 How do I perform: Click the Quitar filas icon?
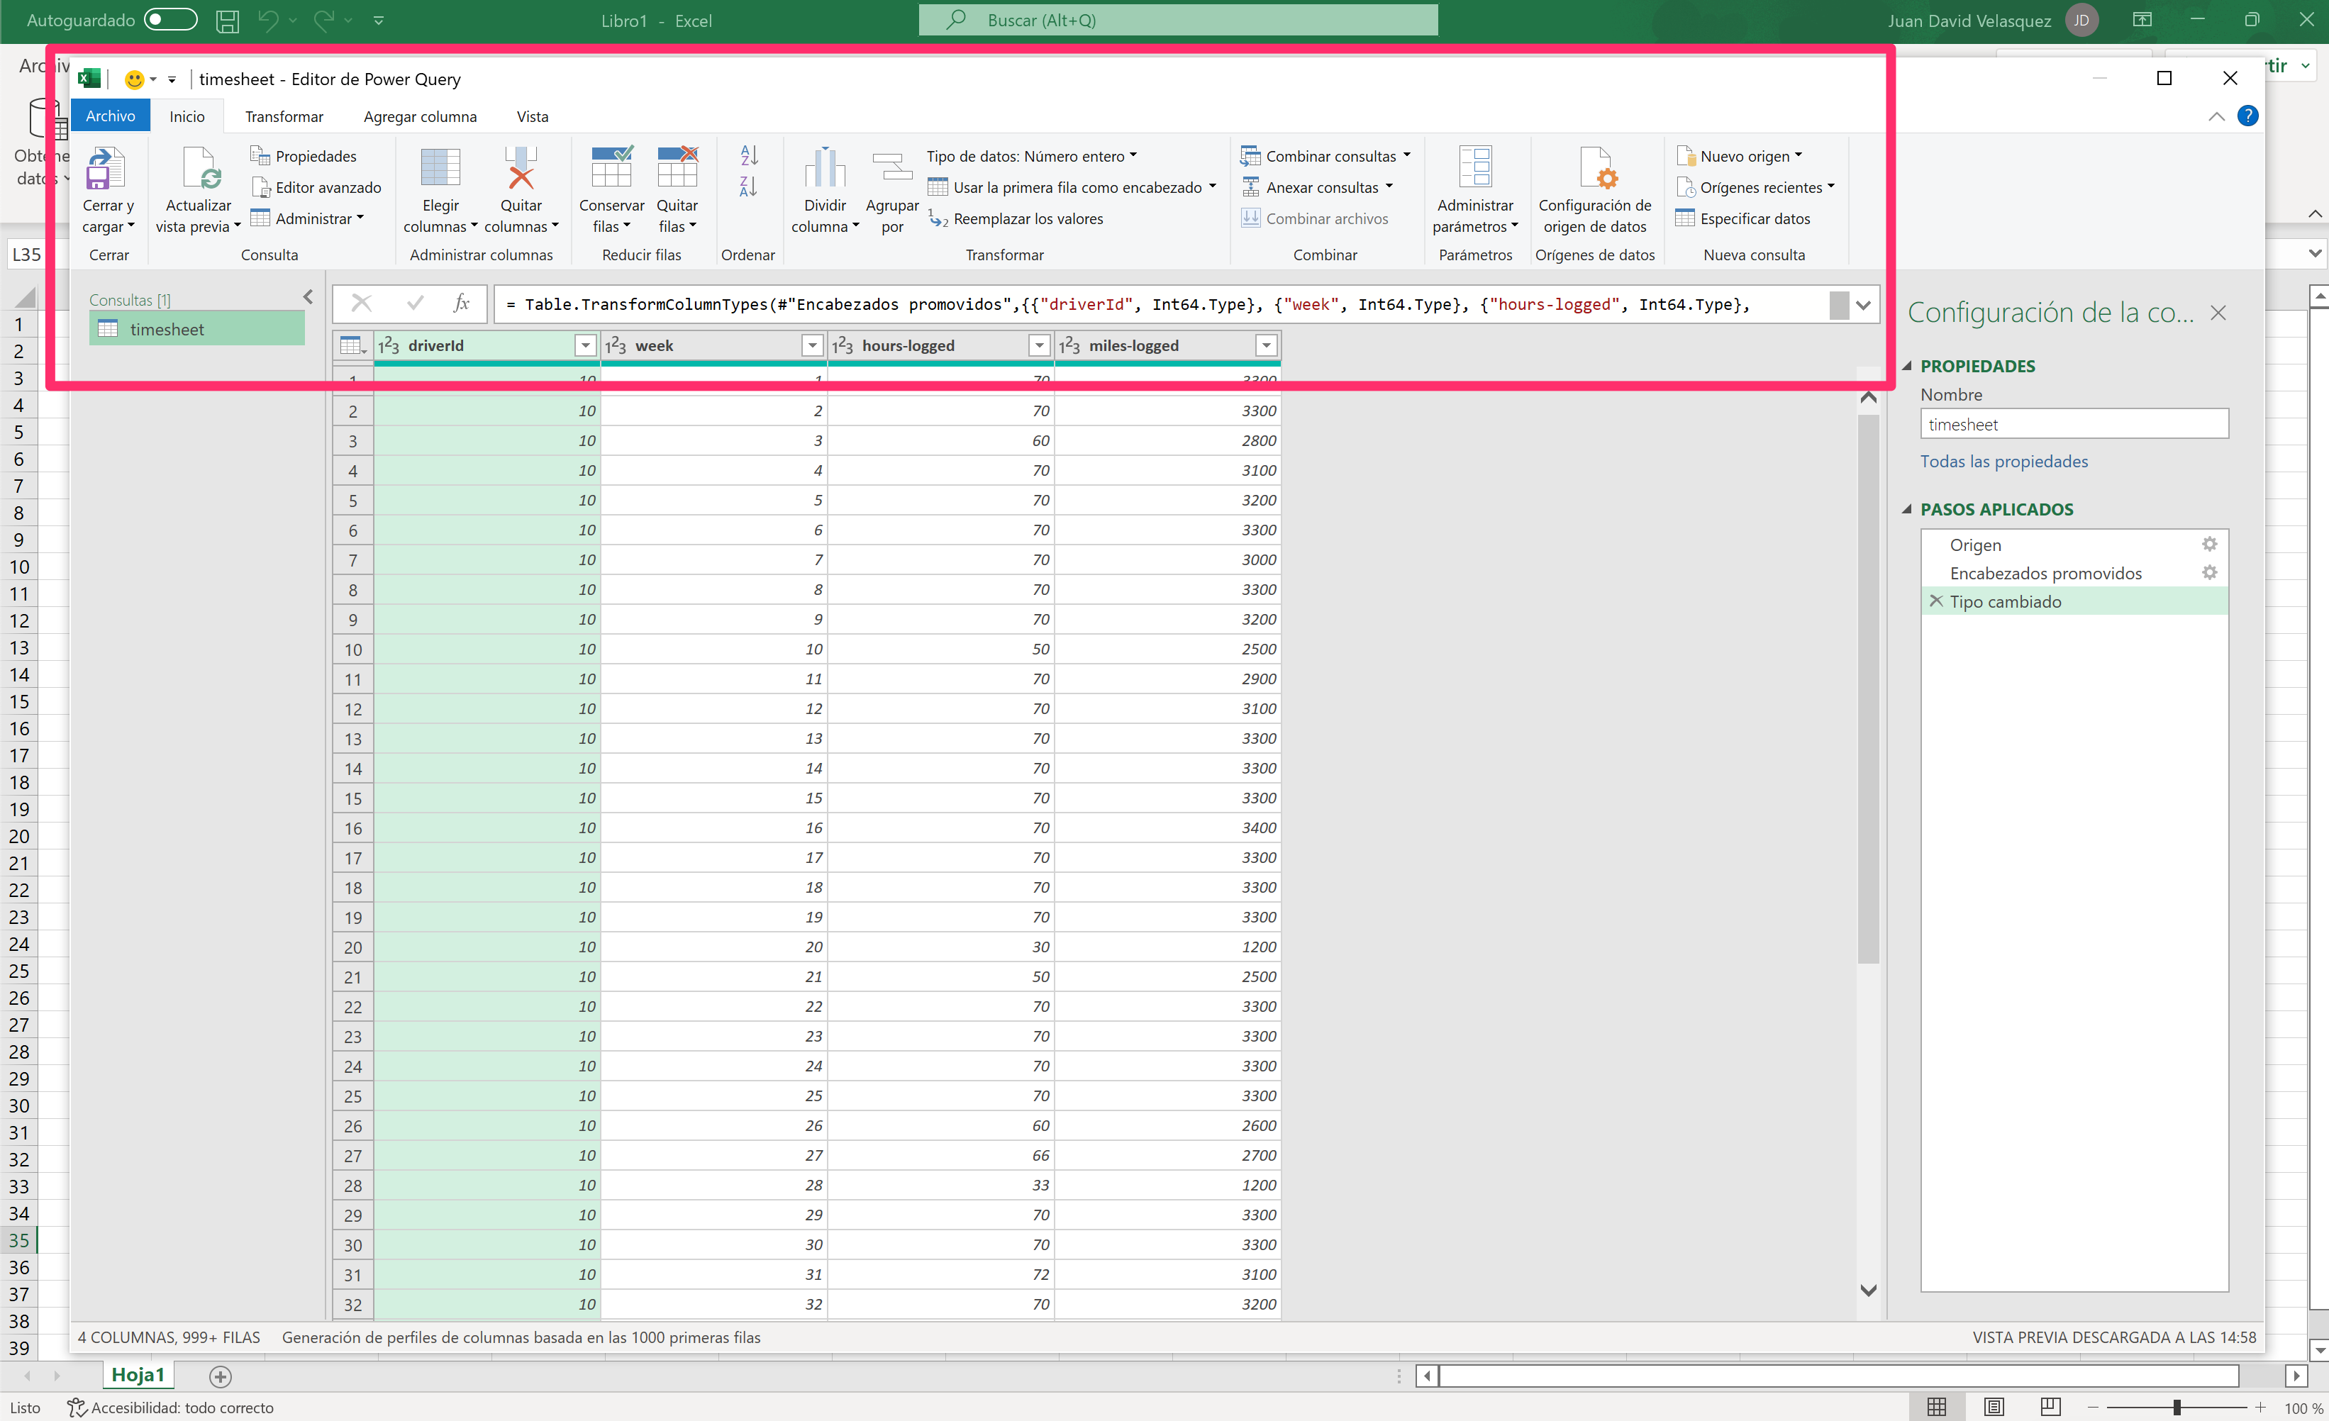pos(677,168)
